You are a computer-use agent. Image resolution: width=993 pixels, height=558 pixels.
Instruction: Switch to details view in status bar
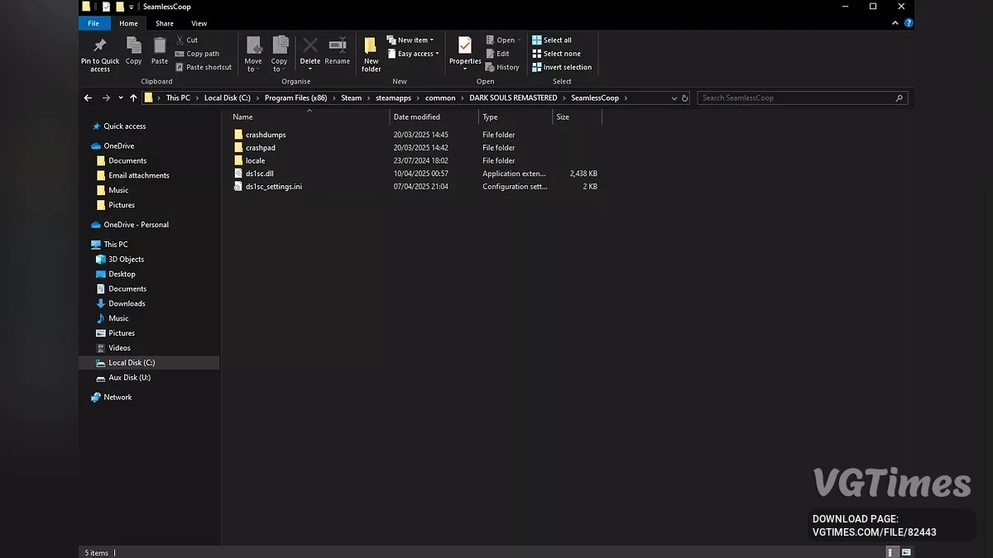[x=892, y=552]
